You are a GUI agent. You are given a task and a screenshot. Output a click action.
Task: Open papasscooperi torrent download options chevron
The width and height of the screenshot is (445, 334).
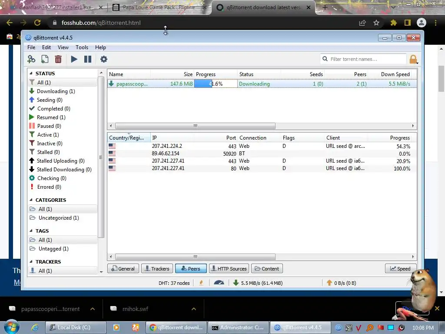click(93, 309)
